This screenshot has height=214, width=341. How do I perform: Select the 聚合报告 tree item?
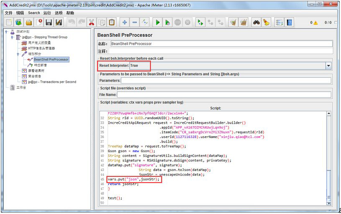point(35,76)
